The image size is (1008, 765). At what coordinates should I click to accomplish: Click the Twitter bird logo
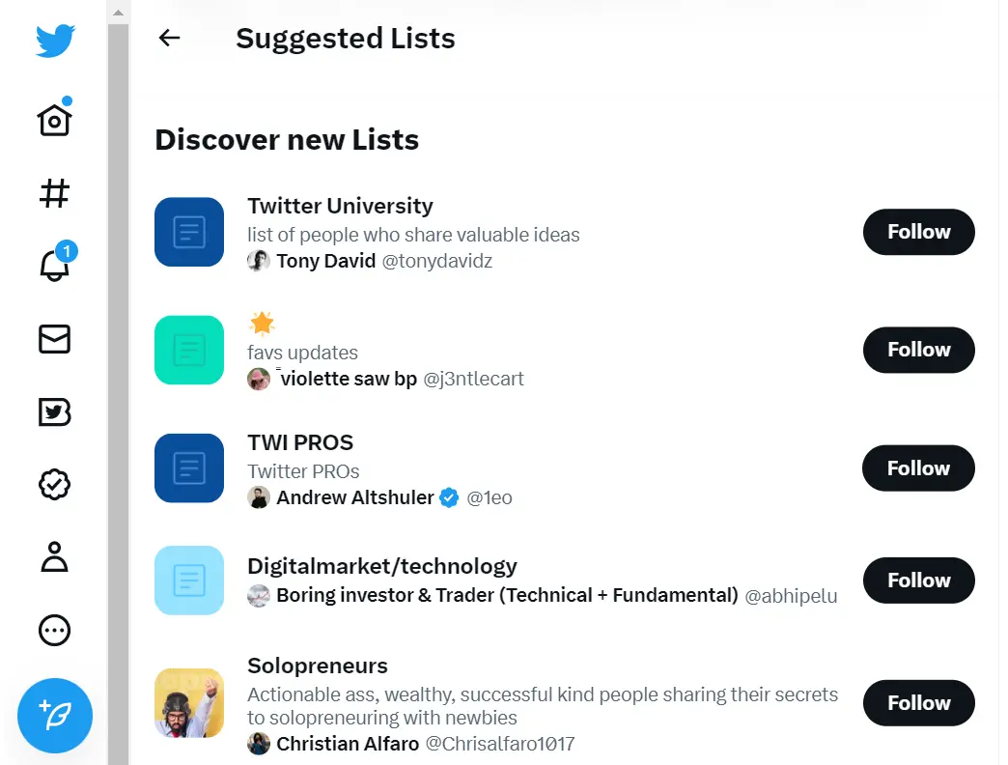pyautogui.click(x=54, y=41)
